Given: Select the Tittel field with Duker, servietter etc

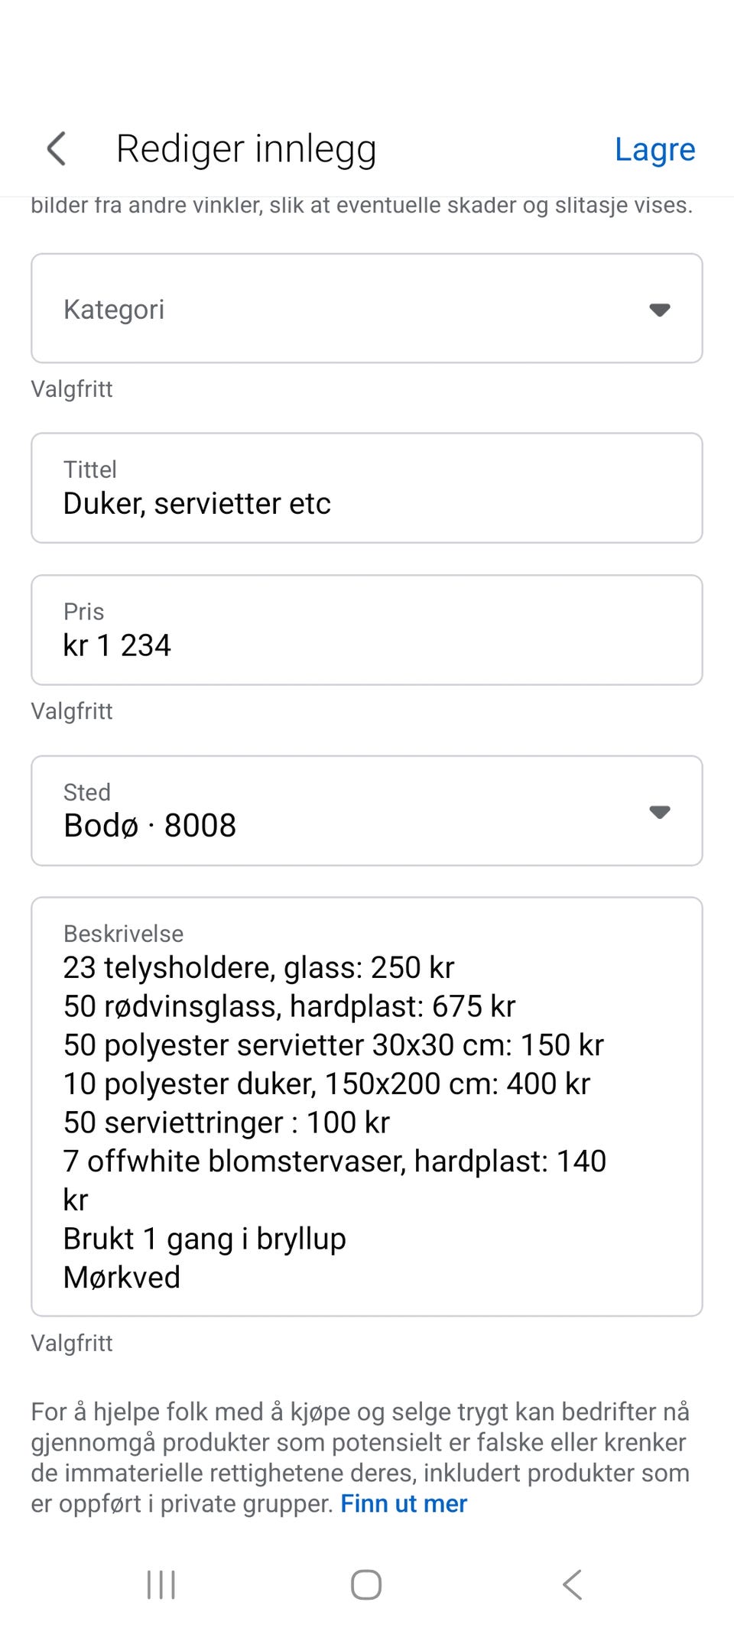Looking at the screenshot, I should coord(367,488).
